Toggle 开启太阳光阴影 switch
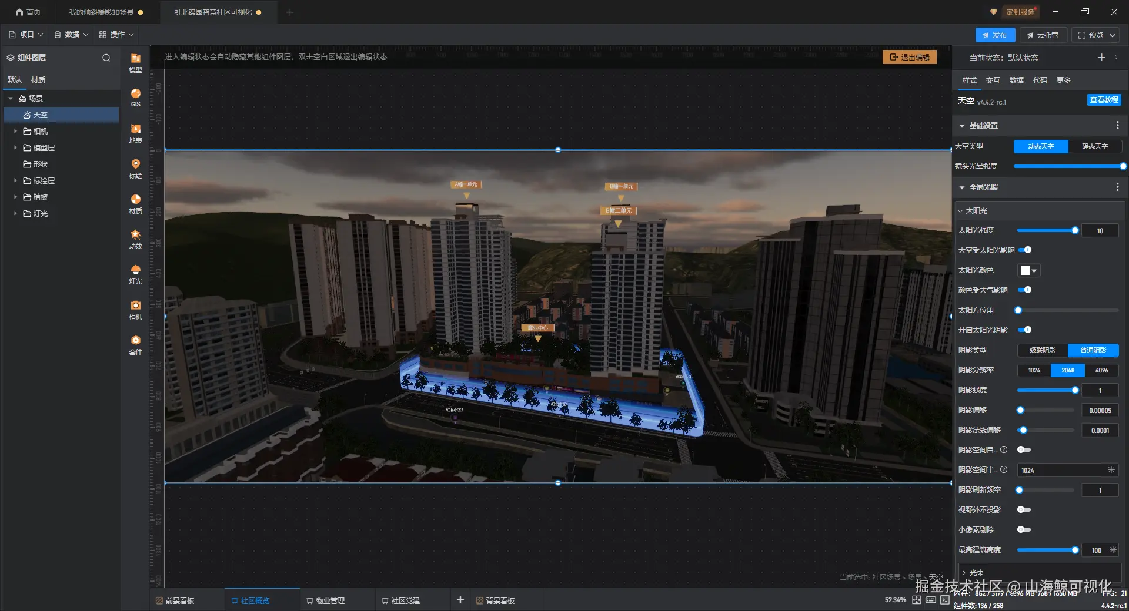The image size is (1129, 611). [1024, 330]
